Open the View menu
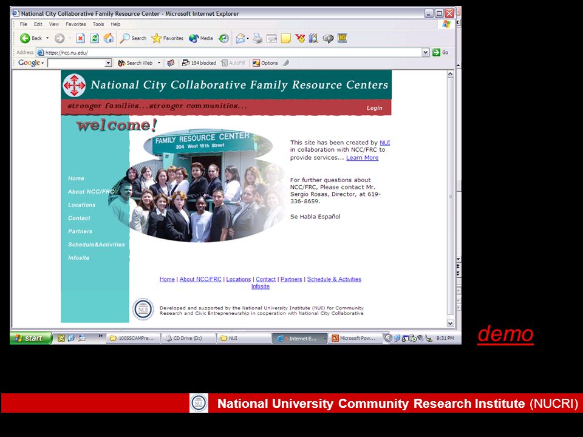The width and height of the screenshot is (583, 437). point(54,24)
